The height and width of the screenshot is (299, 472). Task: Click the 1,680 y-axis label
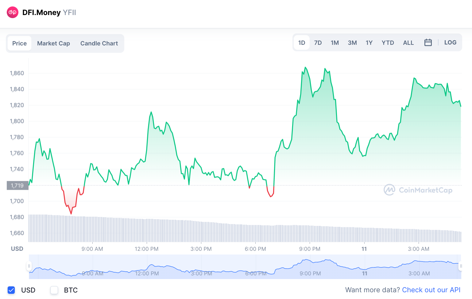point(17,217)
